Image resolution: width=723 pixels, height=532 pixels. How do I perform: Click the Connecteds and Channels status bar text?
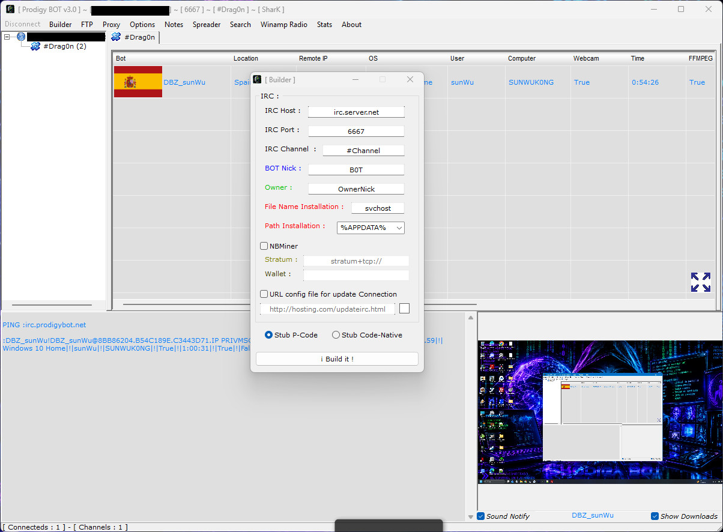pos(65,527)
